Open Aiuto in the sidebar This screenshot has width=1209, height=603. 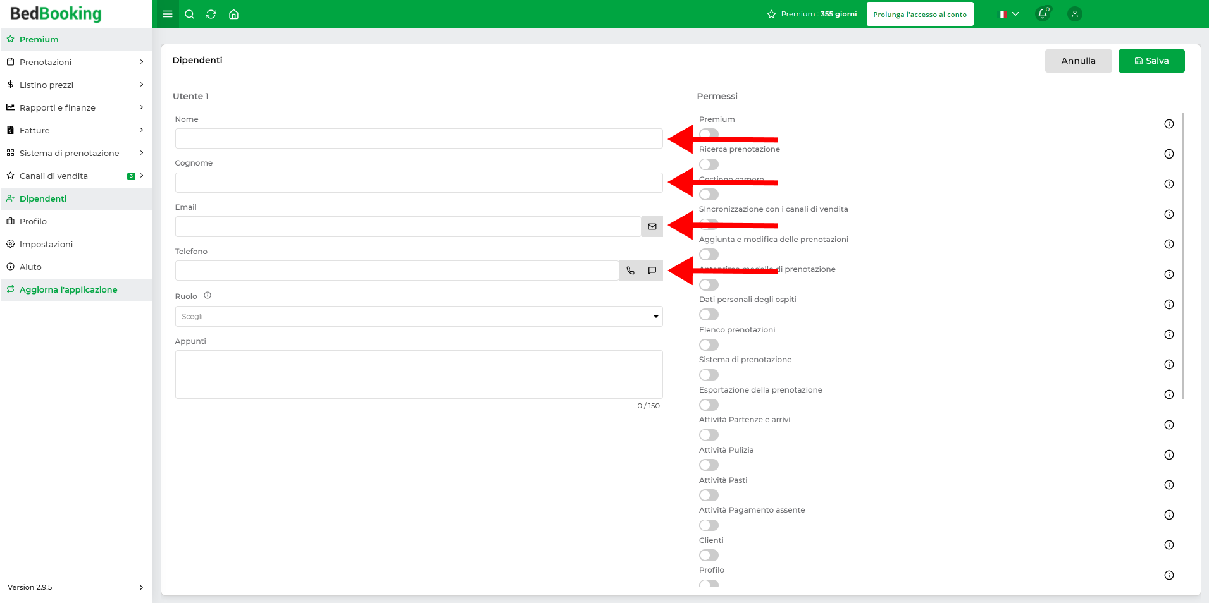point(77,267)
